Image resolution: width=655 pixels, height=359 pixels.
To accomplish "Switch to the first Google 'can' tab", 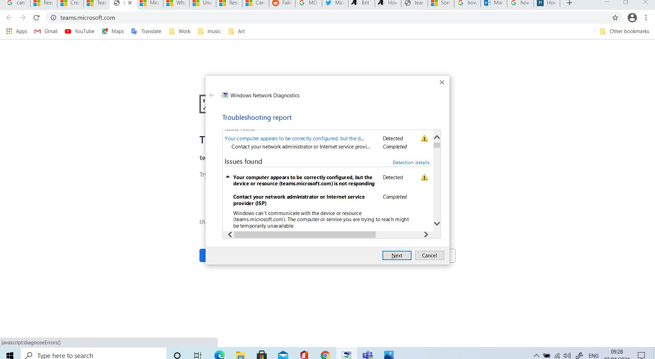I will 16,3.
